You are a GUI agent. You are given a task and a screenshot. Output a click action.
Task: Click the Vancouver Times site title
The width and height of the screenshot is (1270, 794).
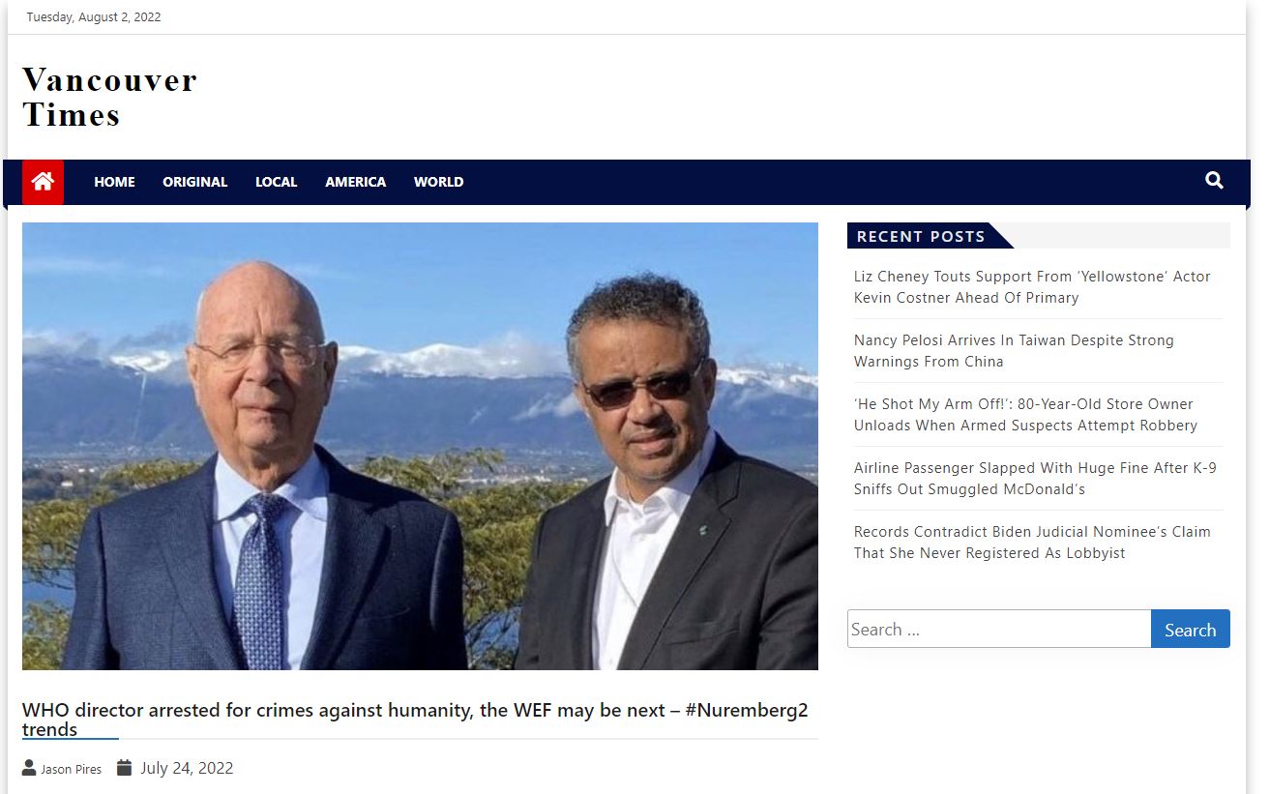point(109,97)
